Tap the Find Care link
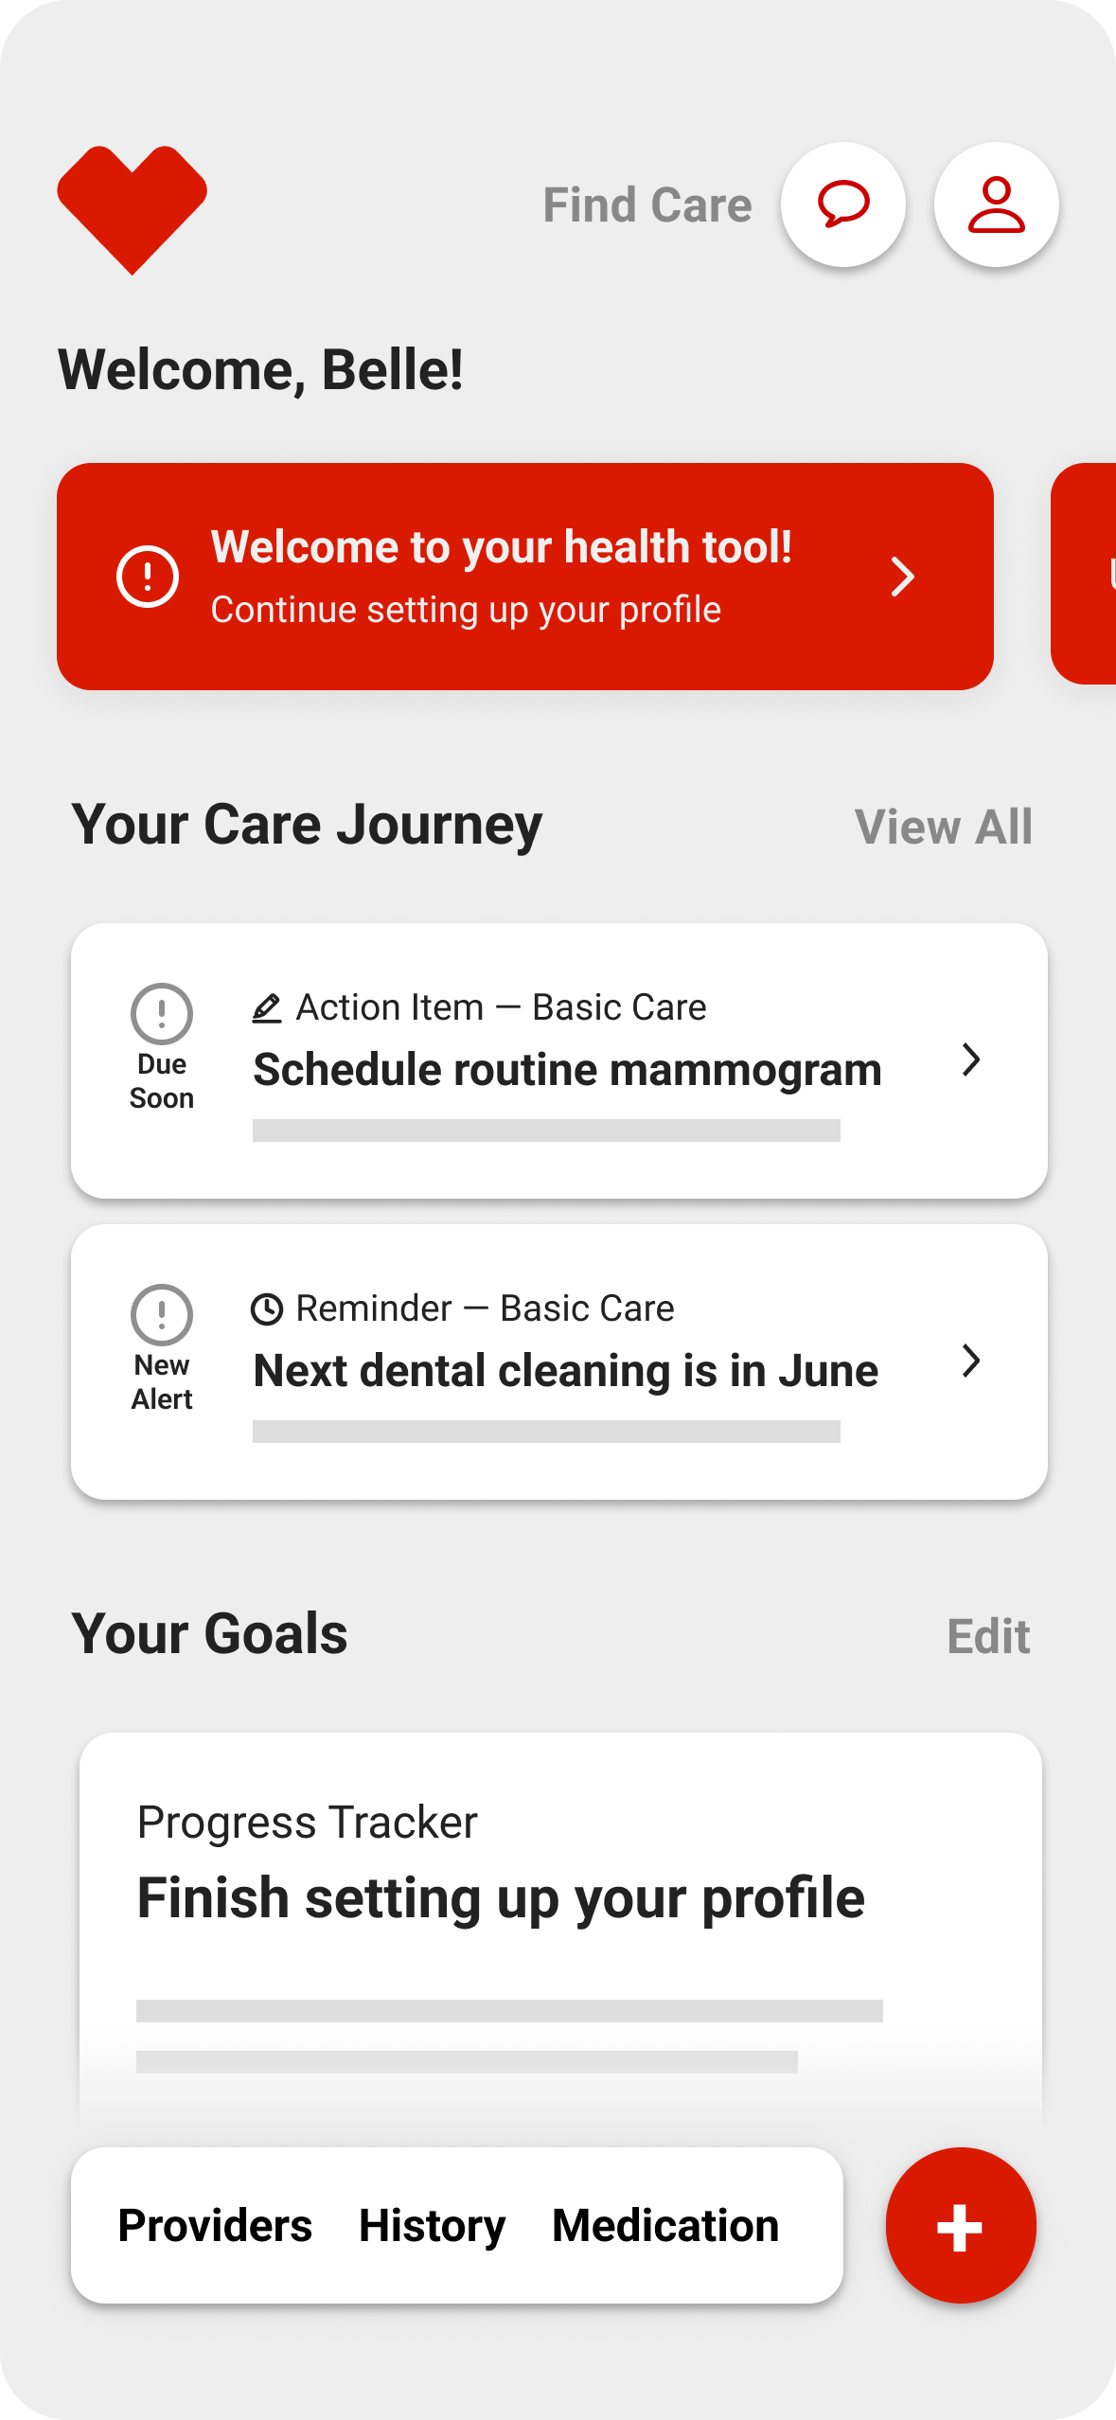Viewport: 1116px width, 2420px height. point(647,205)
